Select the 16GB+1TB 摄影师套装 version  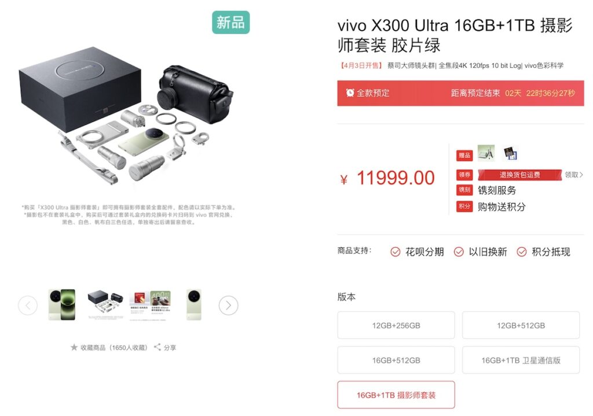tap(396, 395)
